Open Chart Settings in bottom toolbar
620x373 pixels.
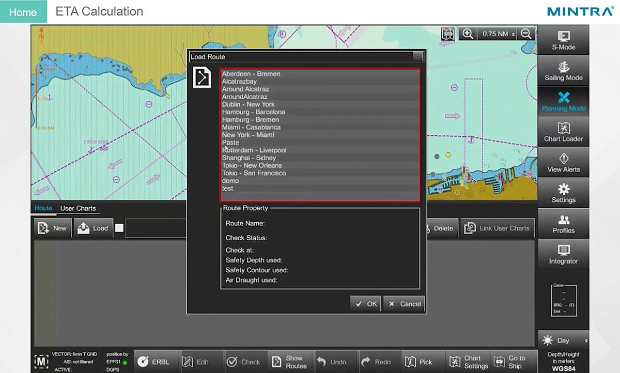click(469, 362)
